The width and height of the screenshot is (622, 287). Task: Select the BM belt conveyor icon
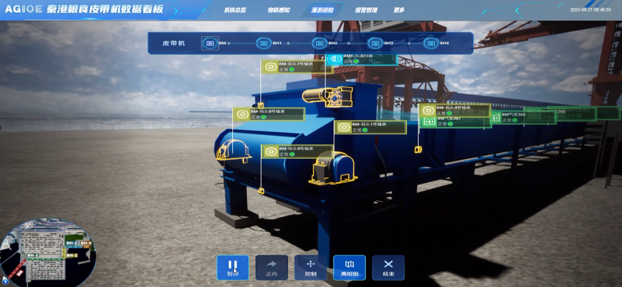point(210,43)
